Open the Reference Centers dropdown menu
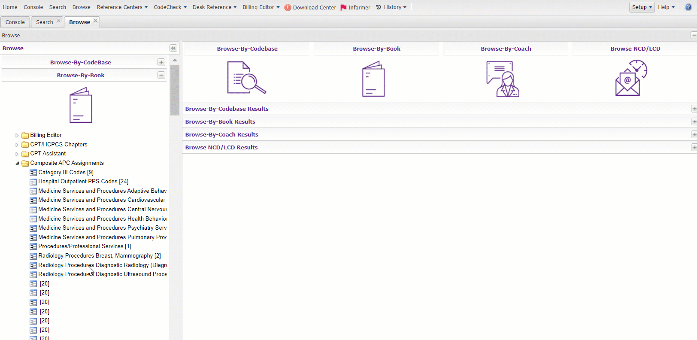This screenshot has width=697, height=340. coord(122,7)
